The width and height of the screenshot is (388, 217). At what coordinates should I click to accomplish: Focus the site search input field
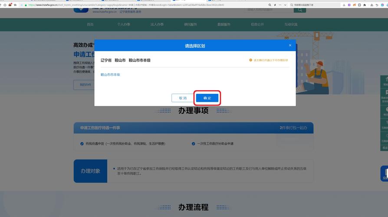[x=269, y=10]
